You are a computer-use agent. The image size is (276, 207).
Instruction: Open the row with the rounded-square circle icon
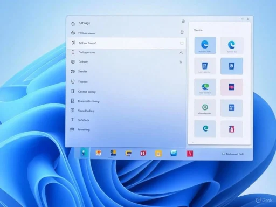pyautogui.click(x=127, y=62)
